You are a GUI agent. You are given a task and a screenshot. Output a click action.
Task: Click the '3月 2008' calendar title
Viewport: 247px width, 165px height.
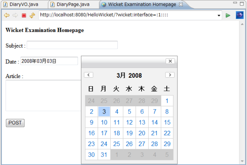[x=129, y=75]
